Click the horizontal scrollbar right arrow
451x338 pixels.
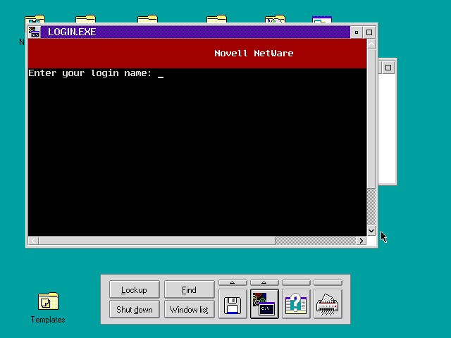click(x=362, y=241)
